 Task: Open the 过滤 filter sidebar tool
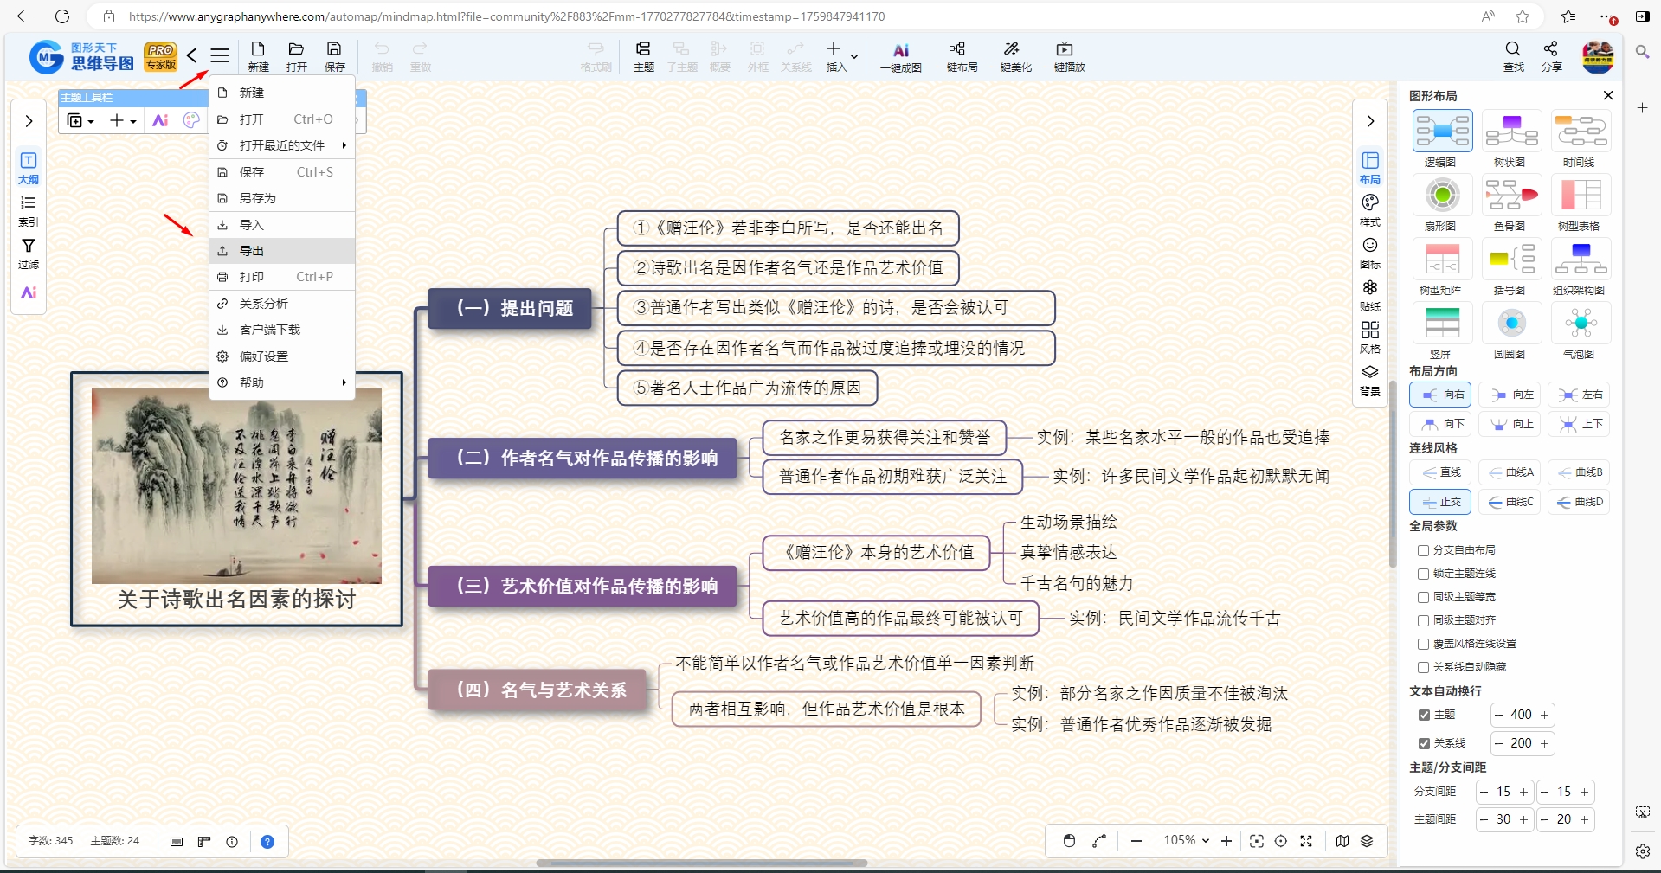tap(29, 254)
